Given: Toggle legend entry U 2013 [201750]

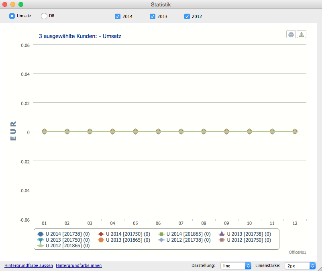Looking at the screenshot, I should (x=64, y=240).
